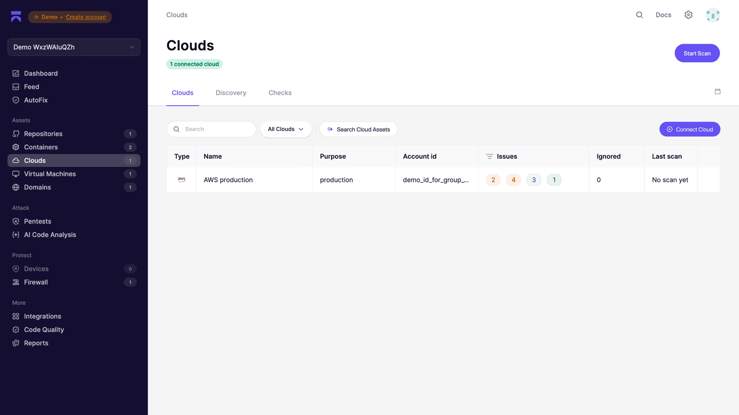Click the 1 connected cloud badge
Viewport: 739px width, 415px height.
click(x=194, y=64)
